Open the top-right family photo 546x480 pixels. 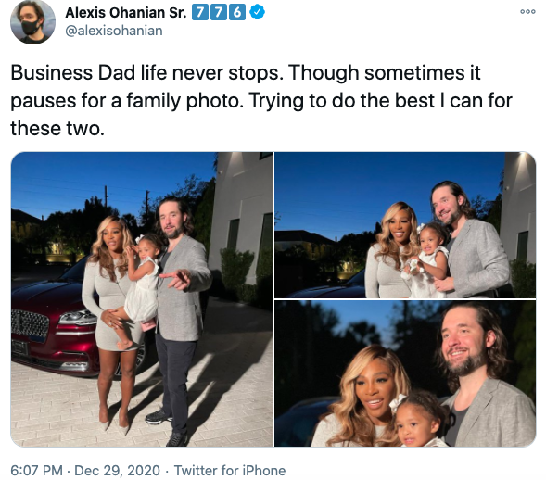click(x=405, y=225)
